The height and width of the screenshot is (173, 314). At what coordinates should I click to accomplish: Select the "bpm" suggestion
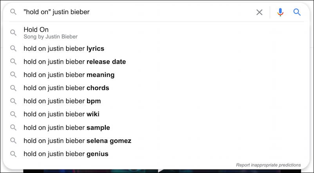click(156, 101)
